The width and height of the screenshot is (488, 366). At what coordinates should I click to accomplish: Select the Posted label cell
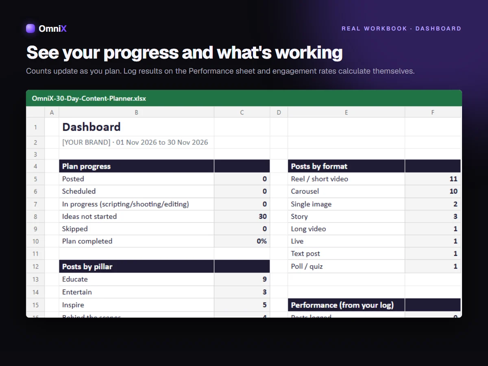(137, 179)
